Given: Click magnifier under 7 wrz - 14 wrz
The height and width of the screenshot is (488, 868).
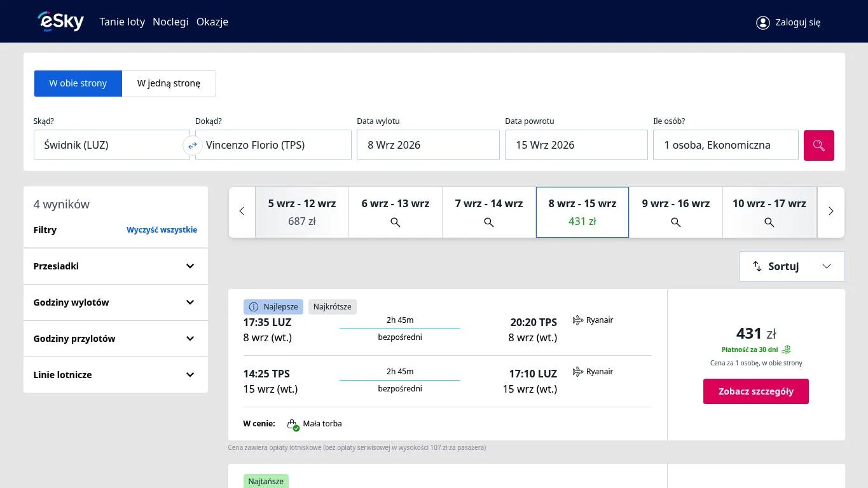Looking at the screenshot, I should click(488, 222).
